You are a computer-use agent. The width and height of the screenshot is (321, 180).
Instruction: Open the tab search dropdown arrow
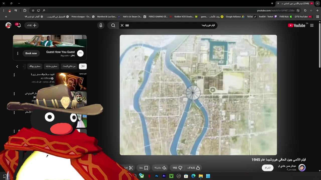(317, 3)
